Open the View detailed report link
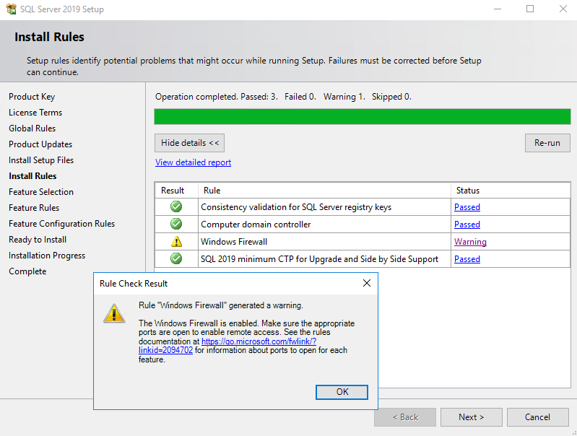Screen dimensions: 577x436 (x=194, y=162)
